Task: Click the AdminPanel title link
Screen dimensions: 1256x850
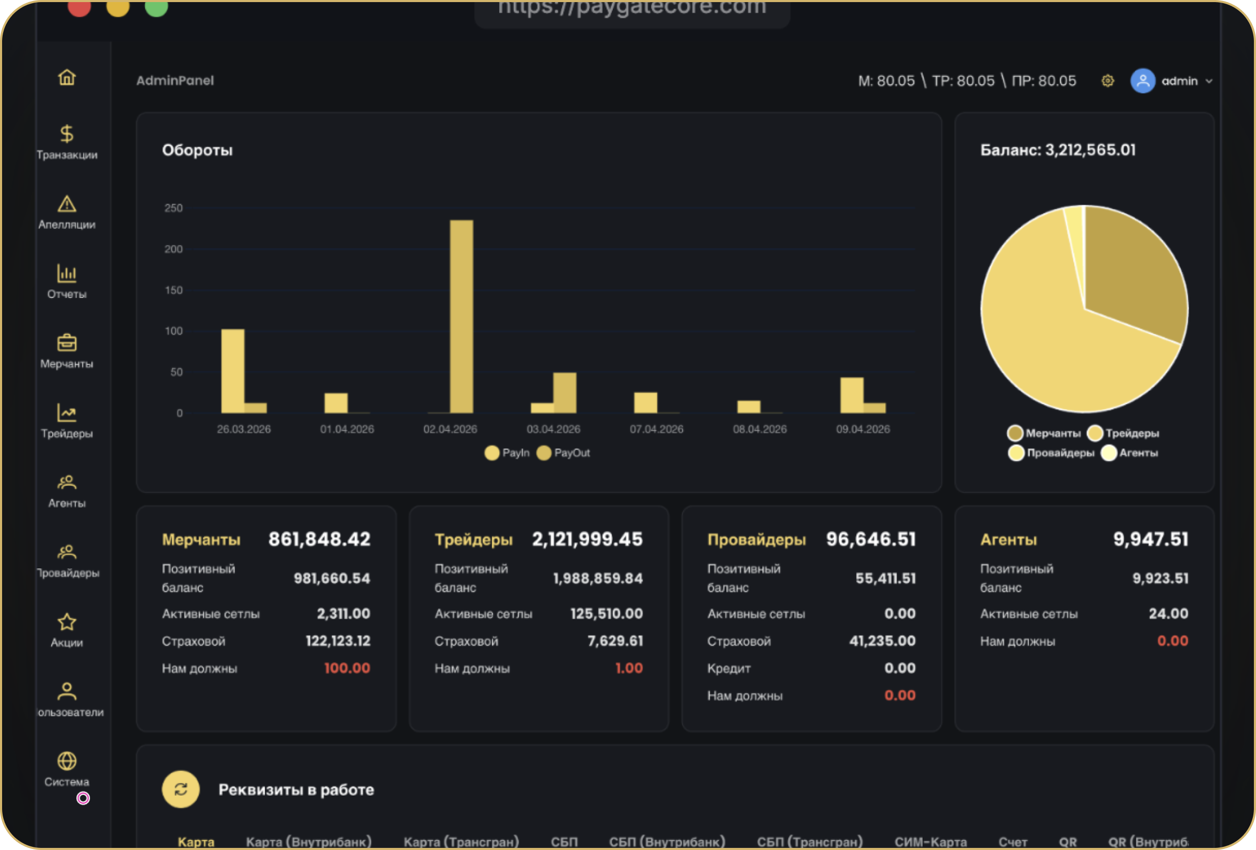Action: pos(175,81)
